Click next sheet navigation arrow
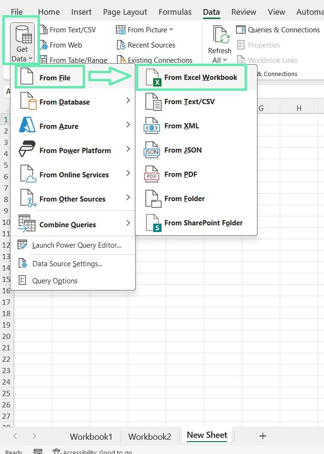This screenshot has width=324, height=454. pyautogui.click(x=34, y=436)
